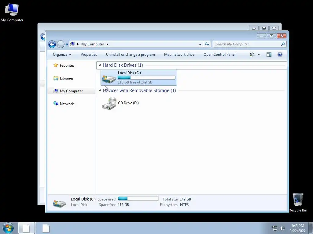Click 'File system: NTFS' in details pane
This screenshot has height=234, width=313.
pyautogui.click(x=174, y=204)
